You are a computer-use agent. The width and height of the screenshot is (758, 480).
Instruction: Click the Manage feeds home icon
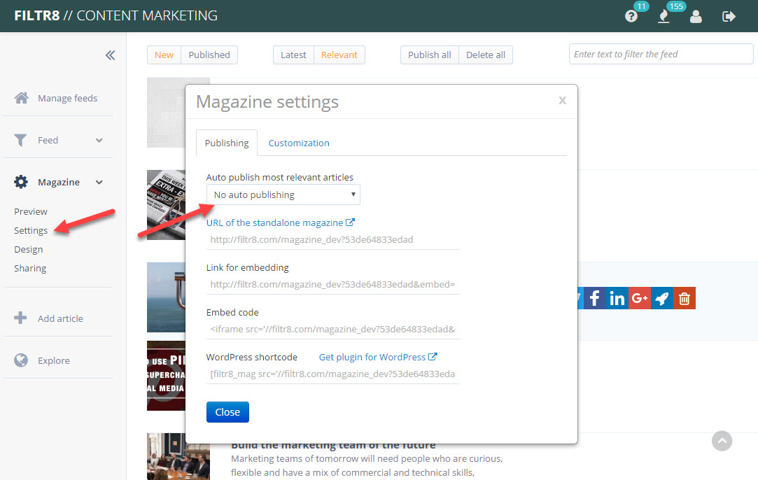pos(21,98)
